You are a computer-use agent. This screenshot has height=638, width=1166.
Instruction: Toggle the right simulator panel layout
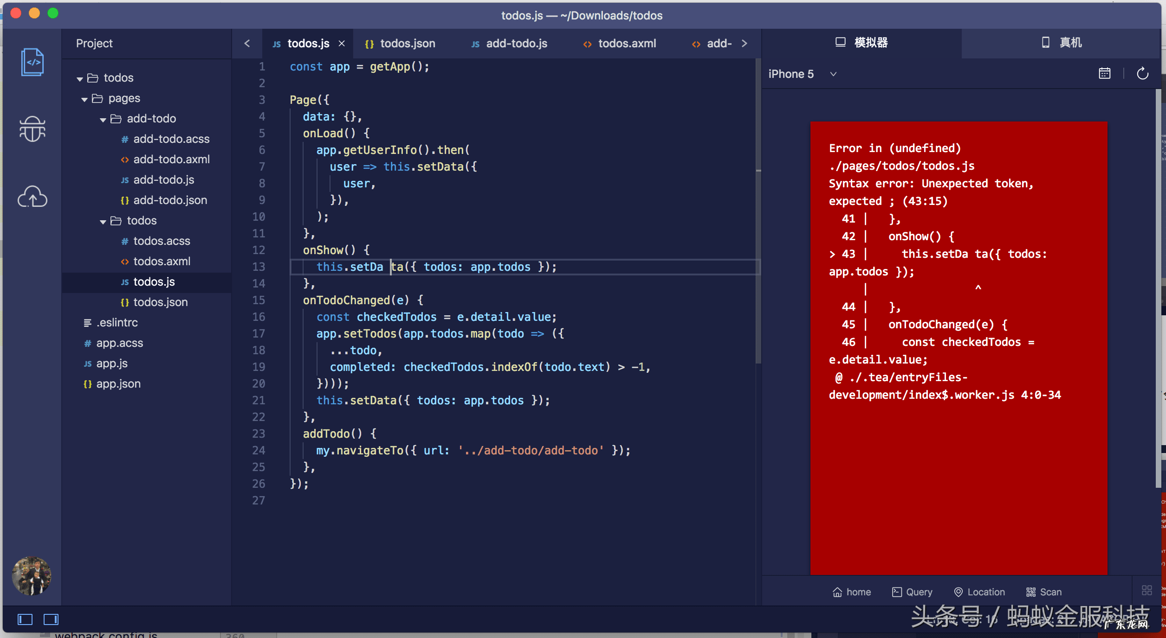coord(51,619)
